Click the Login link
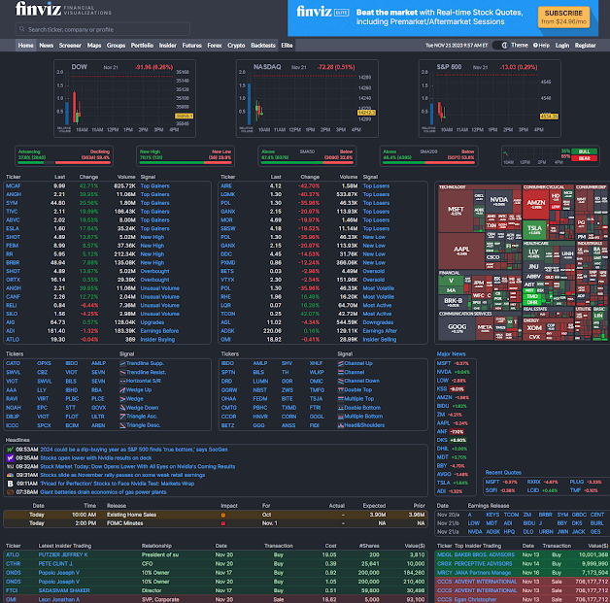 pyautogui.click(x=562, y=46)
